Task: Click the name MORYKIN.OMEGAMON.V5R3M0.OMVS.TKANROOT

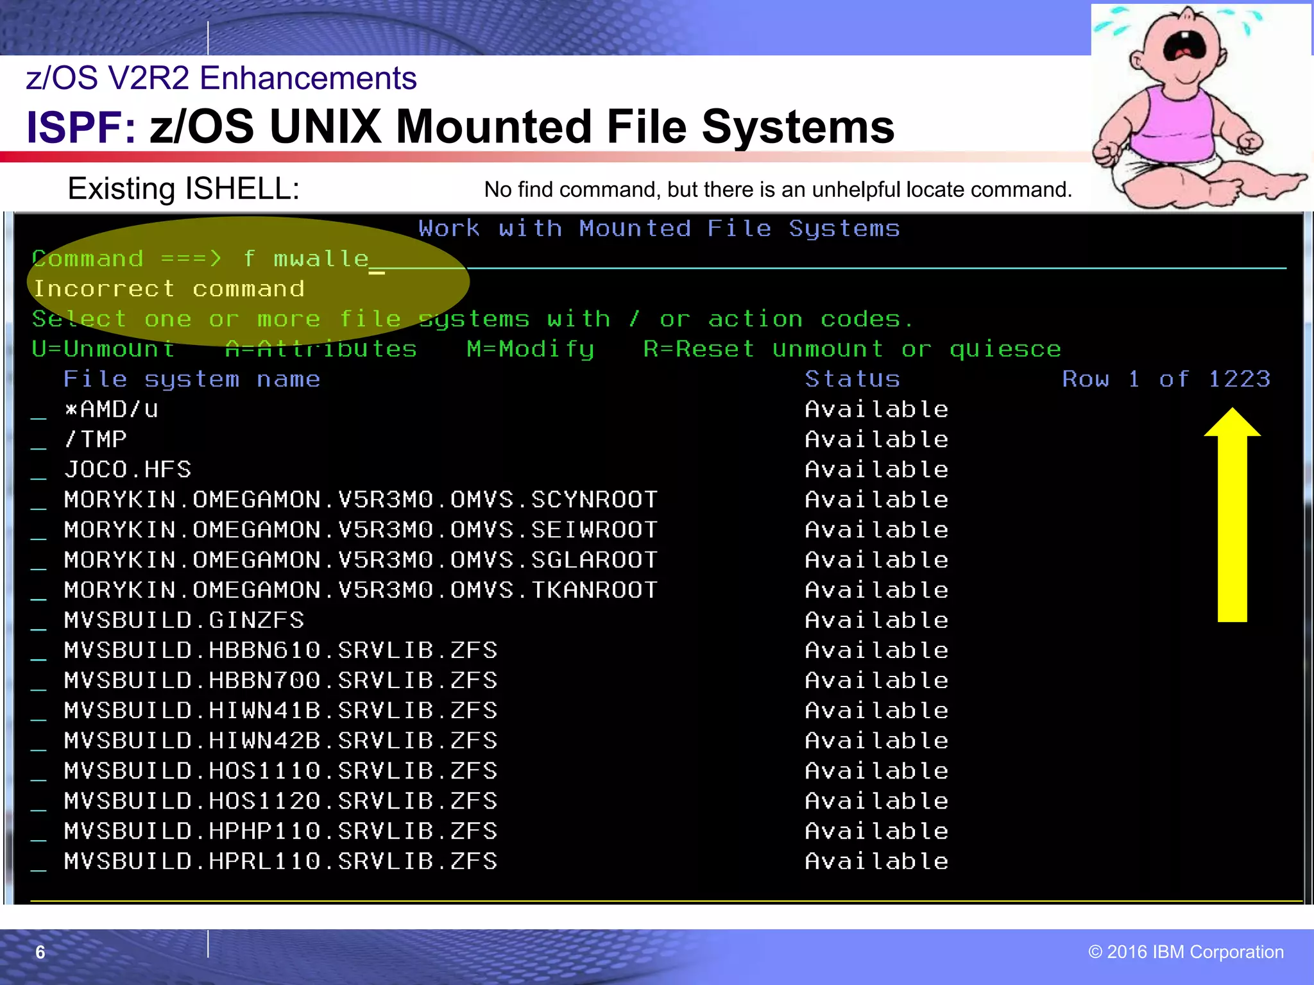Action: 361,590
